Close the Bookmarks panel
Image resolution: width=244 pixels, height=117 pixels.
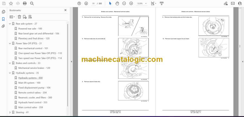(x=65, y=10)
